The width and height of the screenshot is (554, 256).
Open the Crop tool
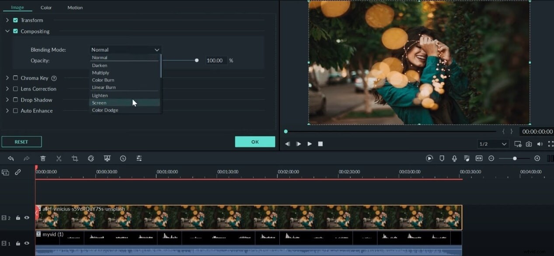coord(75,158)
